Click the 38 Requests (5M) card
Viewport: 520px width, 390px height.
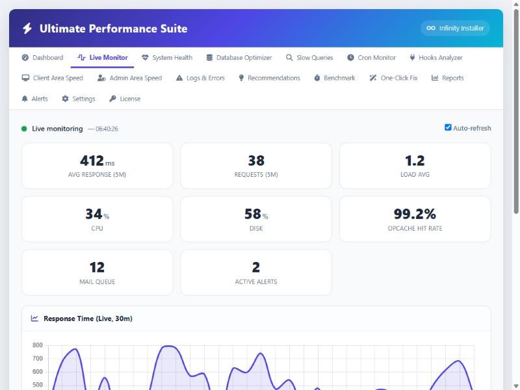point(256,166)
